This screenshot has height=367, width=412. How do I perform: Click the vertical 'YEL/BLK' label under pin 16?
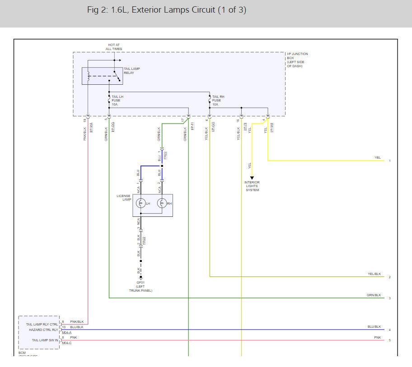pos(239,134)
